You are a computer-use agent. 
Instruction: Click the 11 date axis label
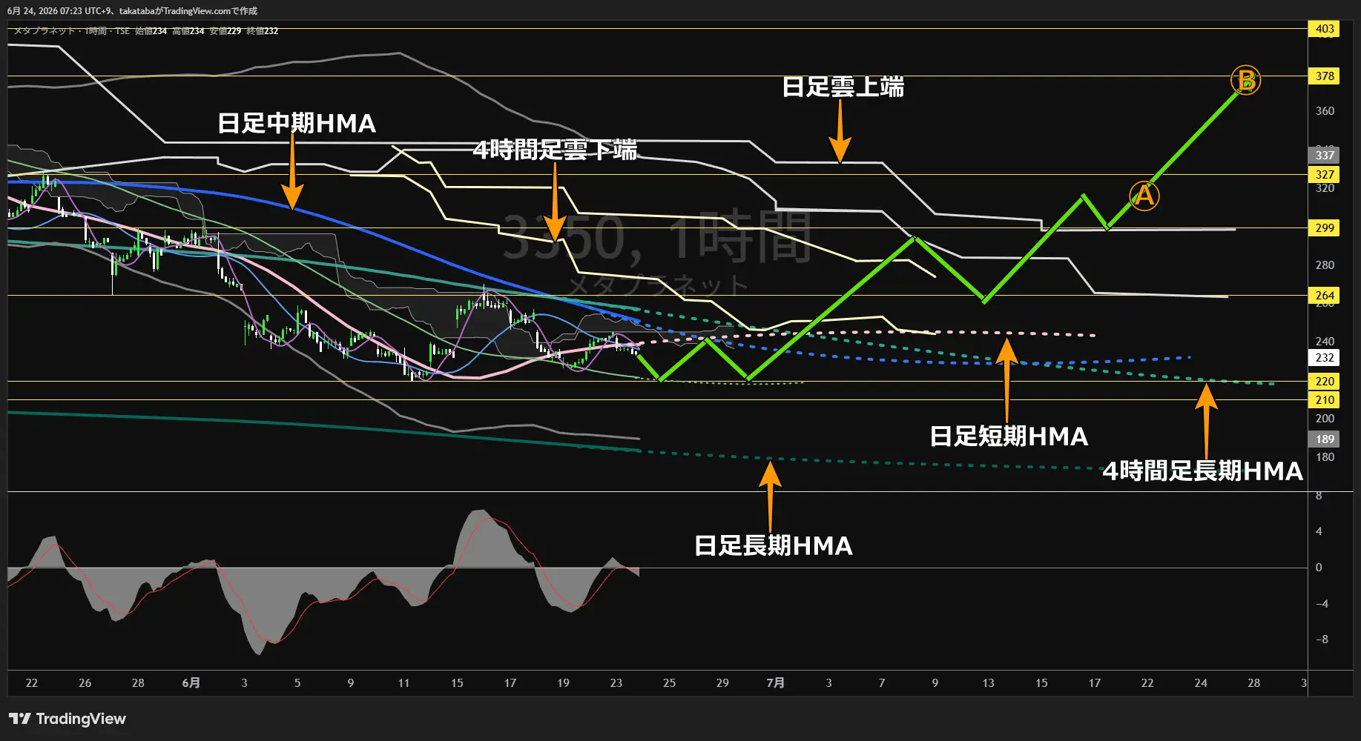(403, 682)
